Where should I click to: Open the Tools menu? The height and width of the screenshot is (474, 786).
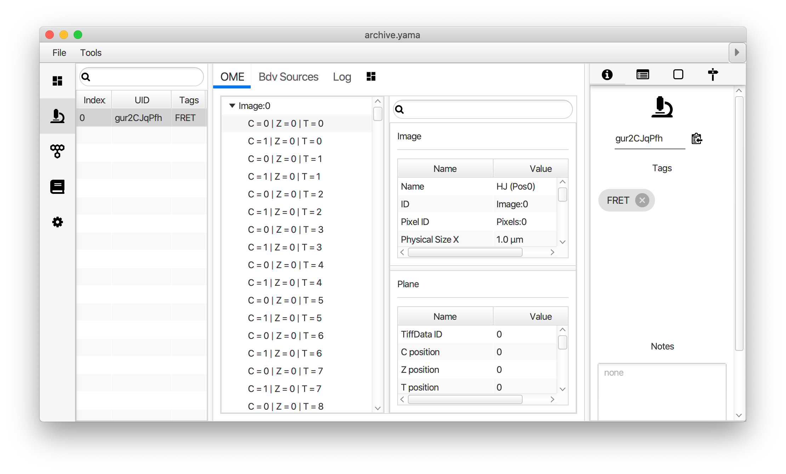[x=91, y=53]
